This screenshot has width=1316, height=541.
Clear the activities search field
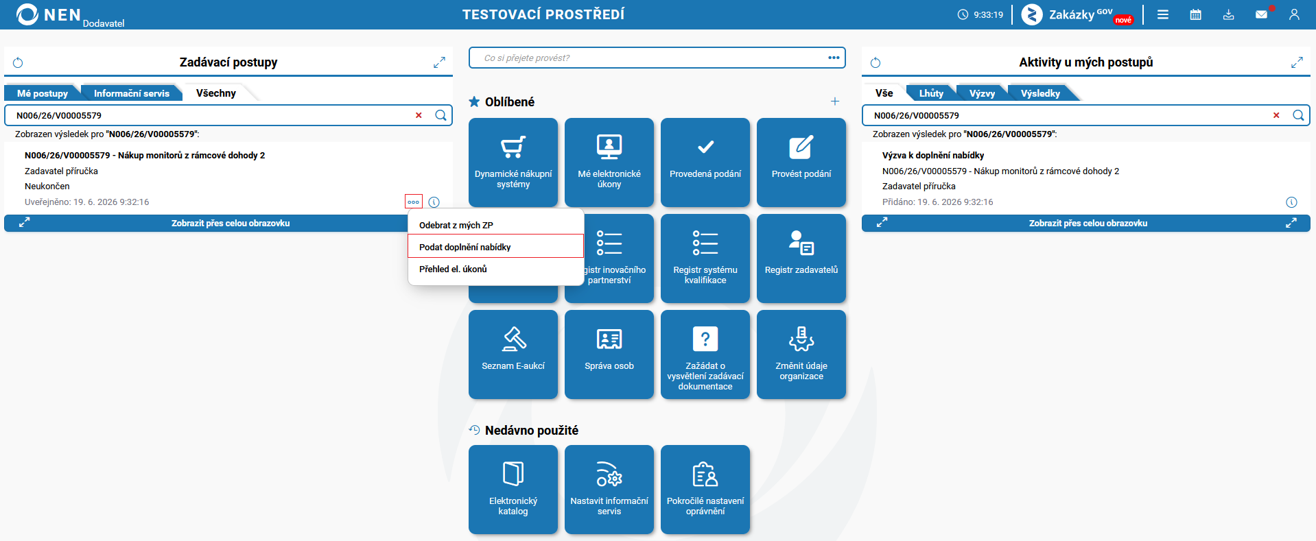[x=1276, y=115]
